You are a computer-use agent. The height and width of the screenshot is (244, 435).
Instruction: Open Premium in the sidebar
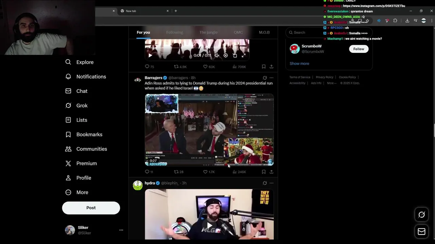tap(81, 163)
